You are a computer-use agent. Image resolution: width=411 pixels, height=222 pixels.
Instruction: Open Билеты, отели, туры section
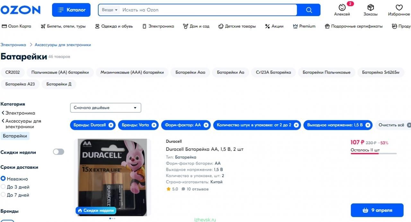(63, 26)
